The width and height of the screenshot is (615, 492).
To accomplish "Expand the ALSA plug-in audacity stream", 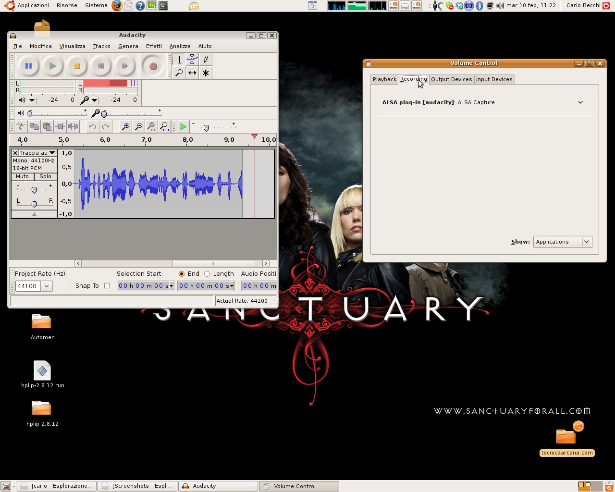I will tap(580, 102).
